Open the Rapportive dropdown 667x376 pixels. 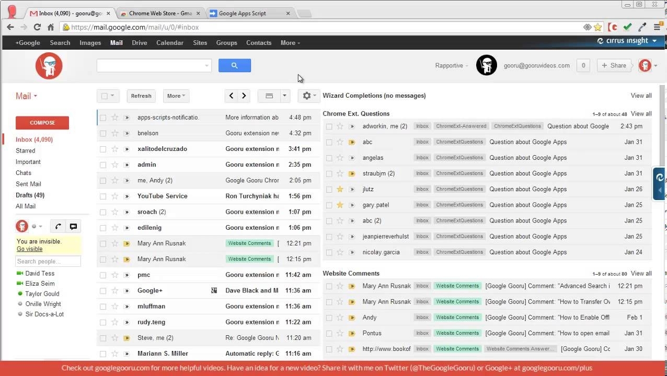coord(452,65)
